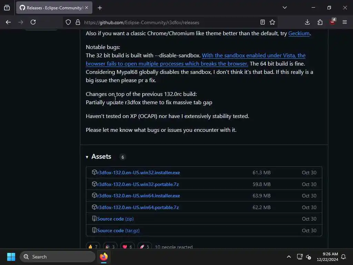Open the network display tray icon
The image size is (353, 265).
click(300, 257)
